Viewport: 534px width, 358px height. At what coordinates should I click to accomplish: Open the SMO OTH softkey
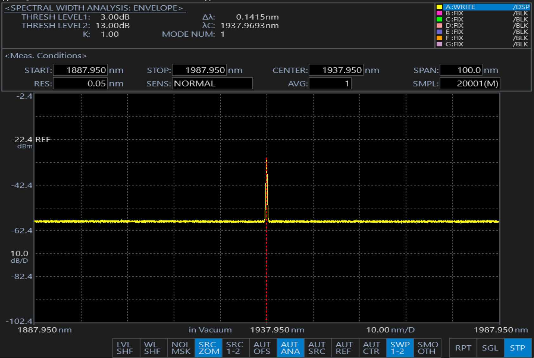(x=427, y=348)
